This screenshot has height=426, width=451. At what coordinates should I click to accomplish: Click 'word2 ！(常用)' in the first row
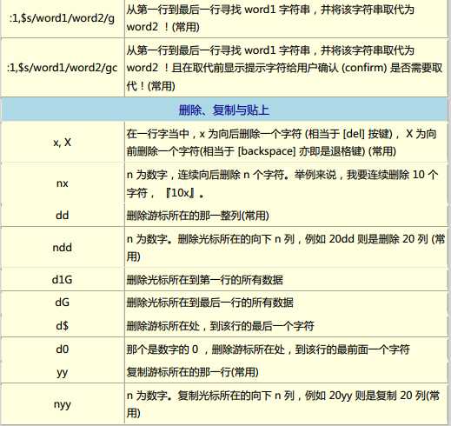[163, 27]
